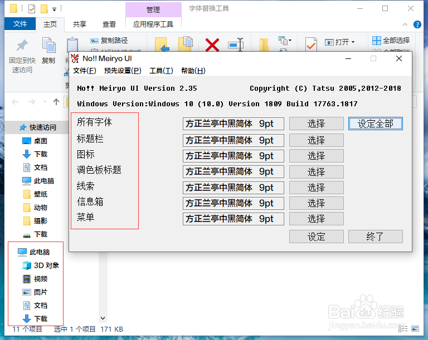This screenshot has height=340, width=428.
Task: Open the Preset(P) menu
Action: (x=123, y=71)
